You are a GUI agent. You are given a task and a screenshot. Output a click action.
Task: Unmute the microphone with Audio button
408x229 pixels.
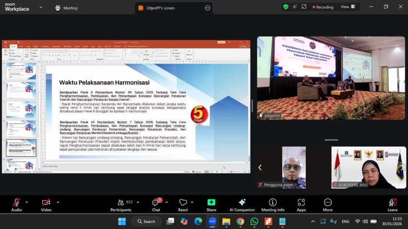16,205
